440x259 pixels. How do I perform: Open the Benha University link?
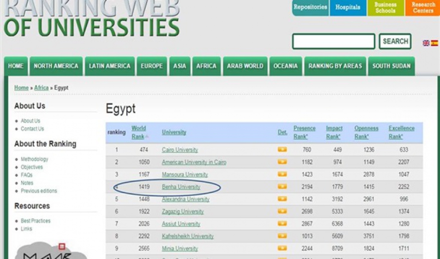pyautogui.click(x=181, y=187)
